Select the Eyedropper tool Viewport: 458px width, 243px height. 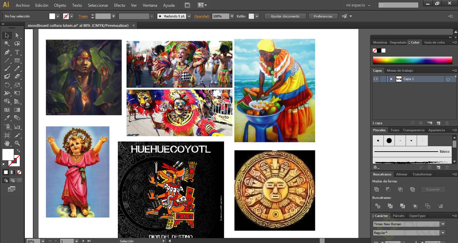pyautogui.click(x=7, y=118)
